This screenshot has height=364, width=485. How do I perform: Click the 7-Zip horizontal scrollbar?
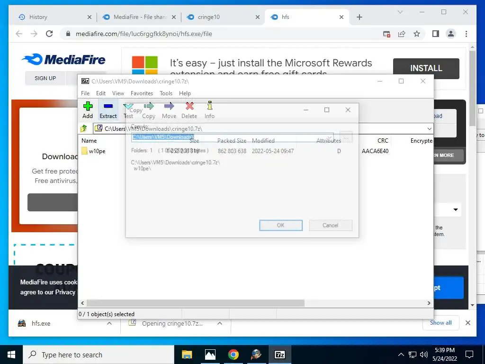click(196, 303)
